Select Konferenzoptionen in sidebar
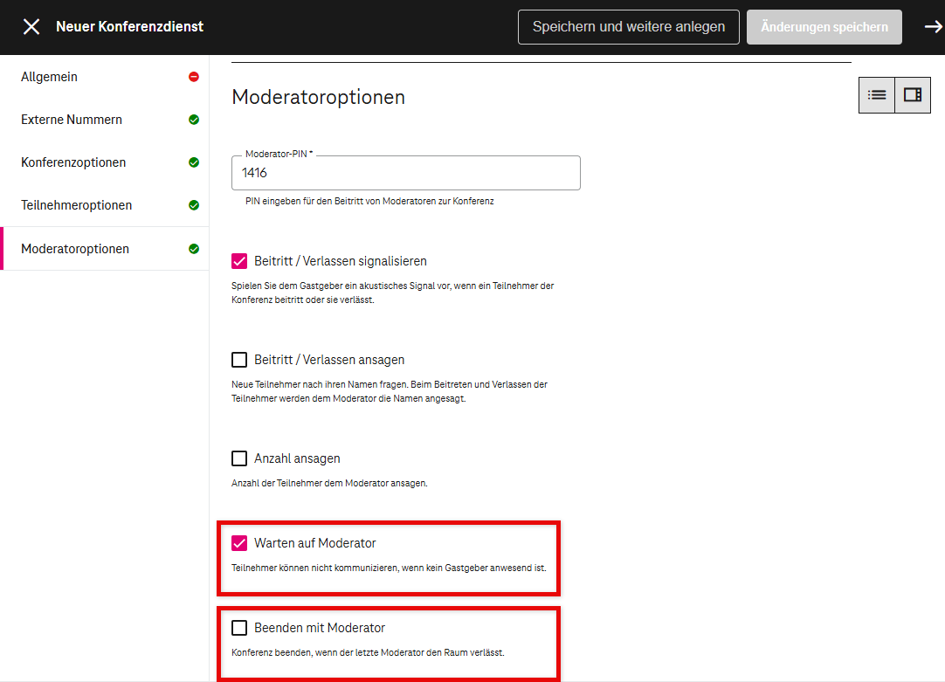The image size is (945, 682). tap(73, 162)
